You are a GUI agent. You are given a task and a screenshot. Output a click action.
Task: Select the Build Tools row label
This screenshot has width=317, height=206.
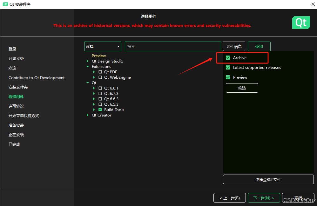tap(114, 110)
